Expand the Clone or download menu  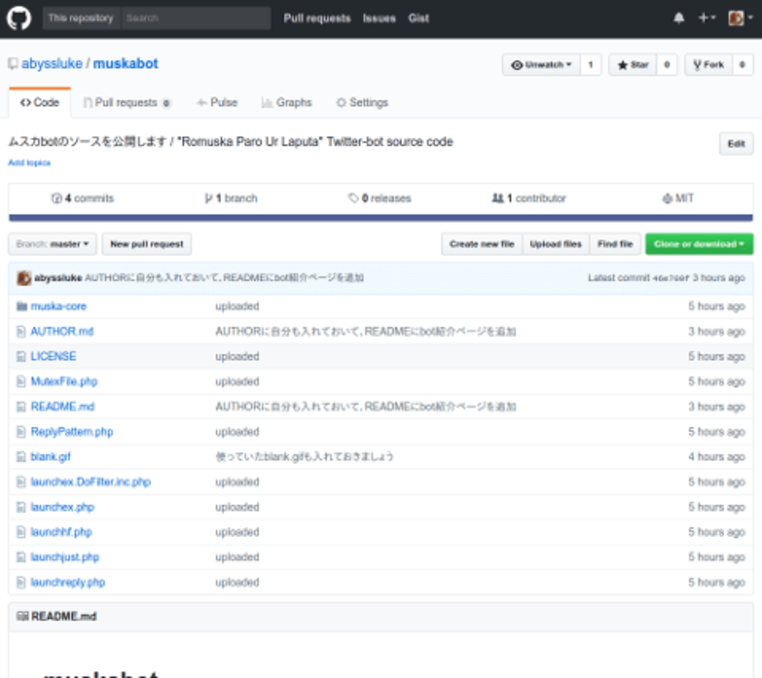tap(699, 244)
